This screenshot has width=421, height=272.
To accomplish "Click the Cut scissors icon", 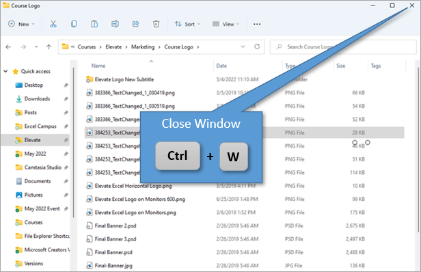I will pyautogui.click(x=53, y=24).
